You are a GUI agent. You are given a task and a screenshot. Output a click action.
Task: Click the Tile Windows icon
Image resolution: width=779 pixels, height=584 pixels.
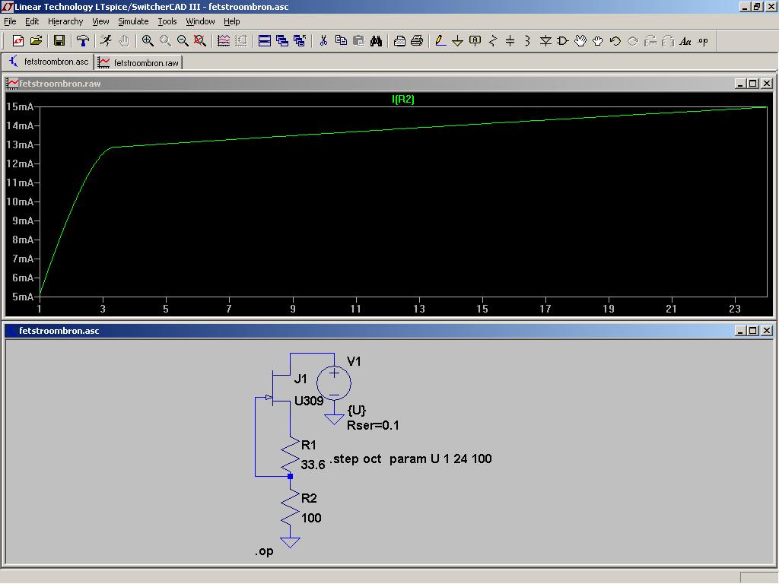coord(265,41)
